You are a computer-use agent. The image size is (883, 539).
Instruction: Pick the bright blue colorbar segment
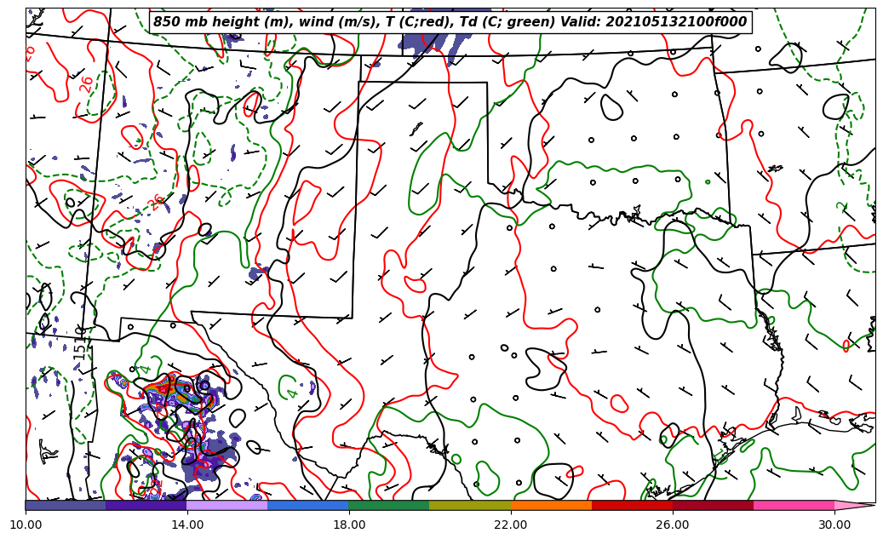pyautogui.click(x=307, y=505)
